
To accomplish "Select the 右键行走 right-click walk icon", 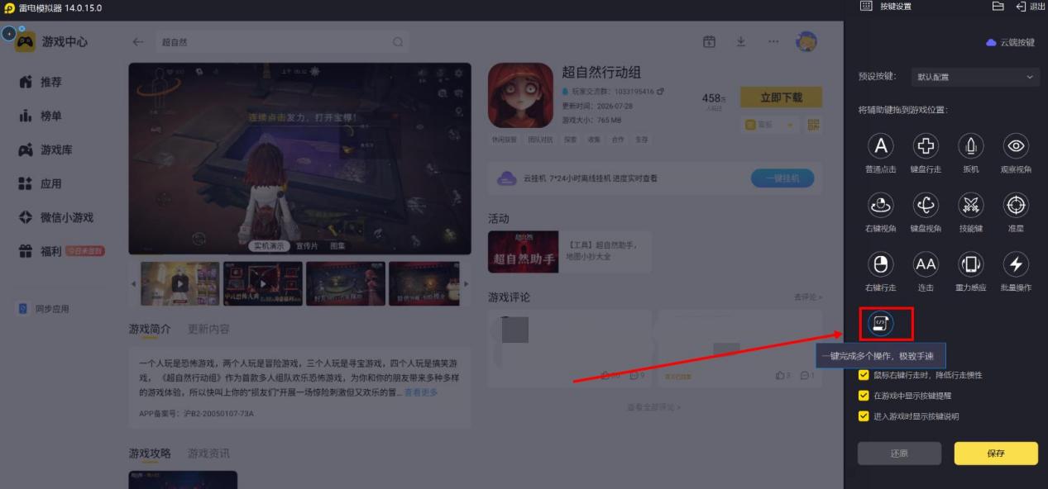I will click(x=880, y=264).
